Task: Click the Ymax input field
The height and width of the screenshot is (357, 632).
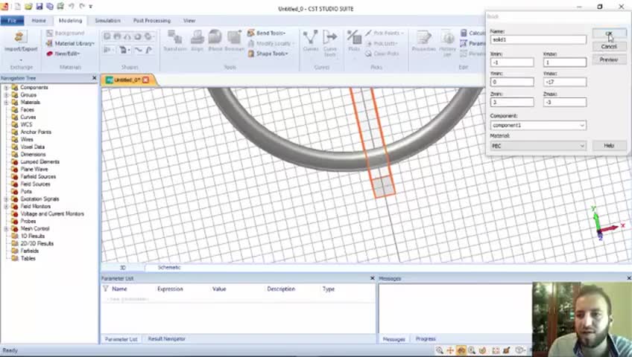Action: pyautogui.click(x=565, y=82)
